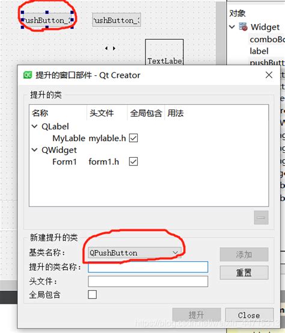Select the label item in object tree
285x333 pixels.
pyautogui.click(x=259, y=51)
